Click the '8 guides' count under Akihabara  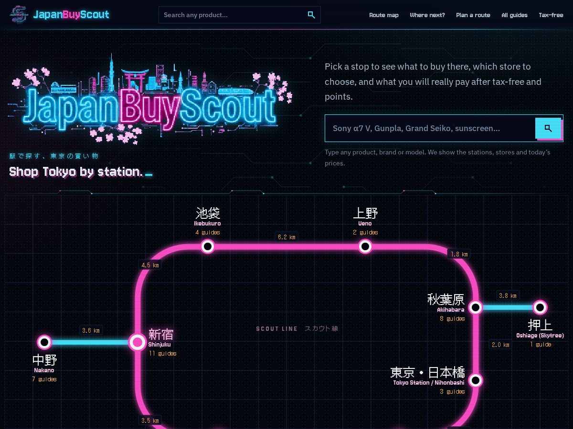[x=452, y=318]
